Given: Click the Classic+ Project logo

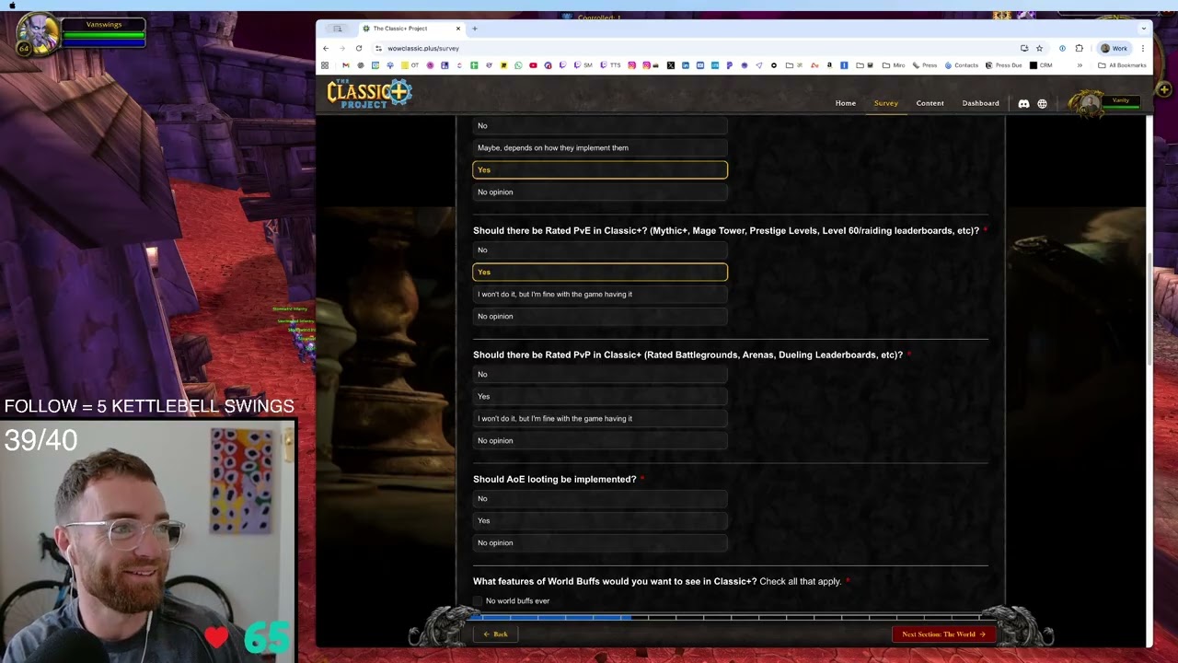Looking at the screenshot, I should coord(369,94).
